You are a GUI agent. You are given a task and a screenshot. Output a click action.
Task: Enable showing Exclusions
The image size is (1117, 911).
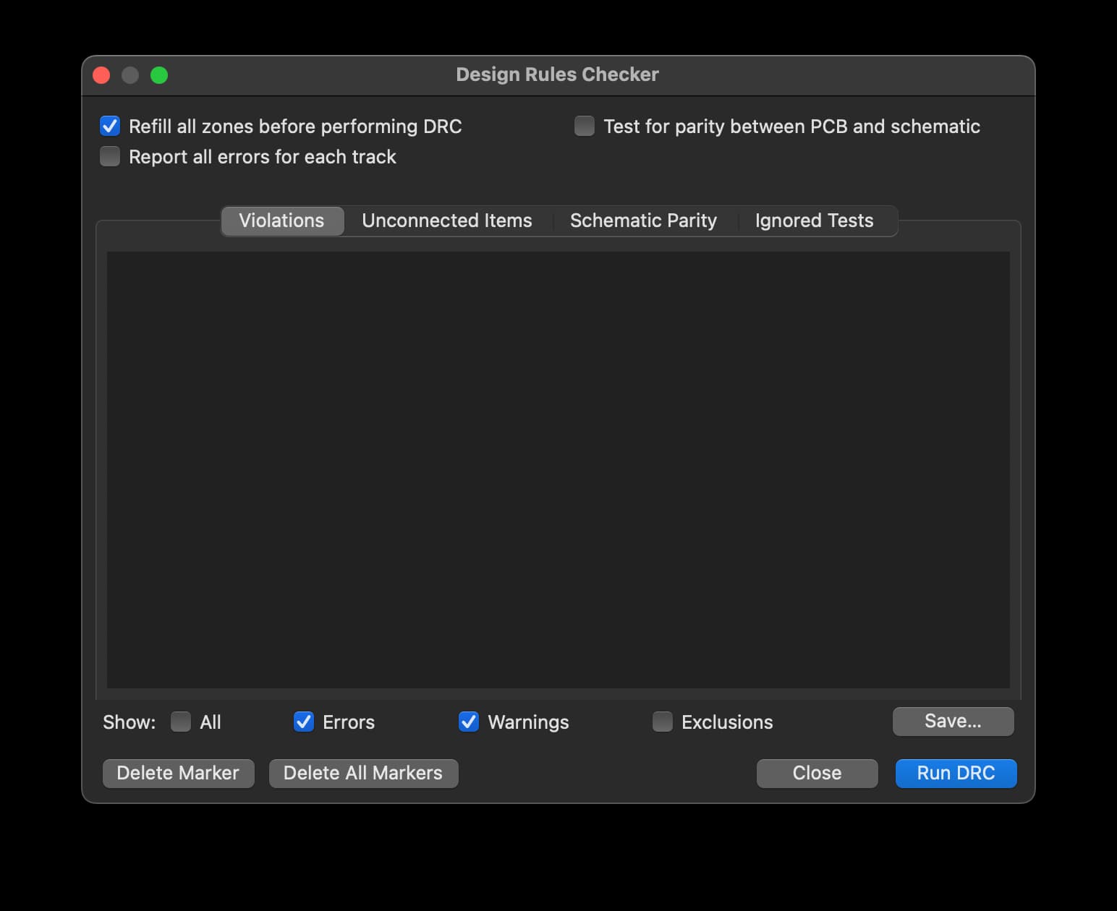(x=663, y=722)
